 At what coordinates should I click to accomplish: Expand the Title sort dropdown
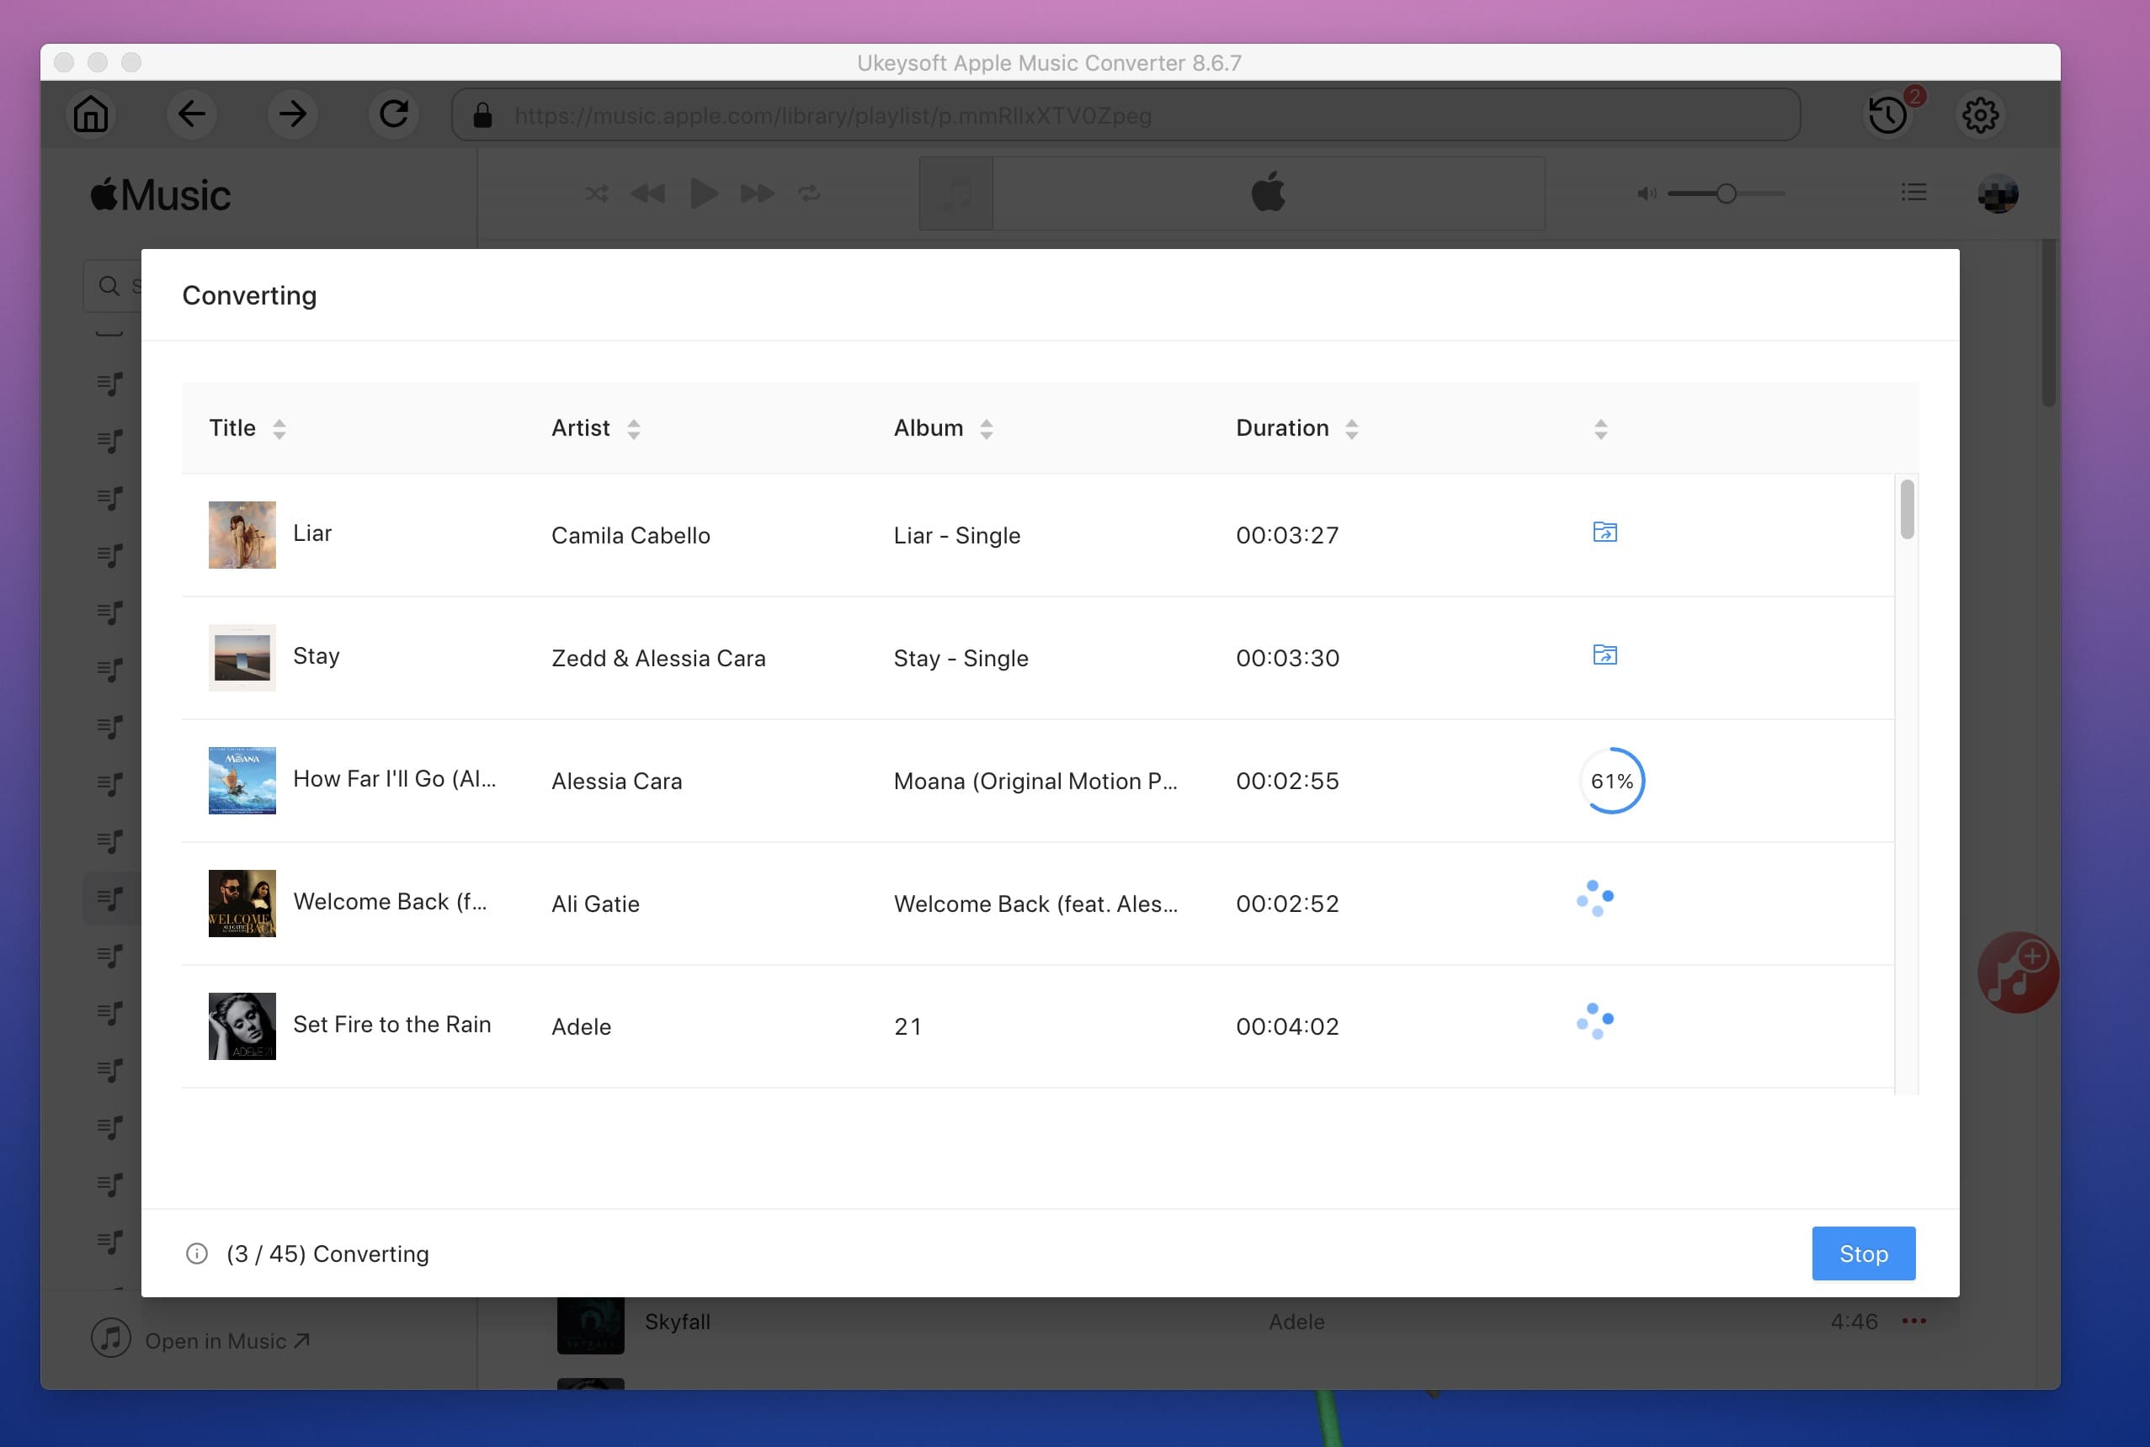tap(278, 428)
